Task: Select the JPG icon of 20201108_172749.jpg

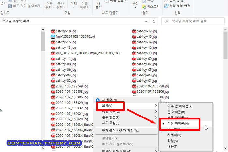Action: (53, 86)
